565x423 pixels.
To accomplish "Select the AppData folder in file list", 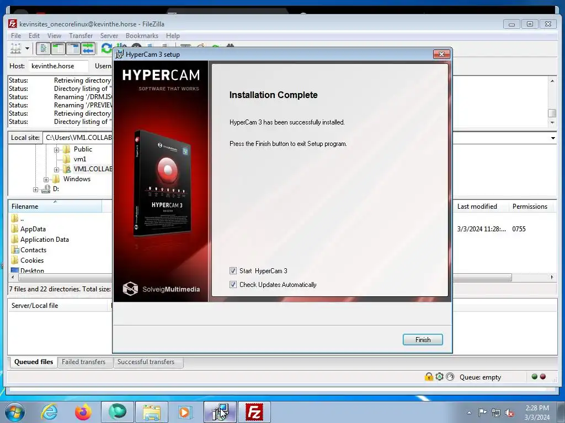I will (x=33, y=229).
